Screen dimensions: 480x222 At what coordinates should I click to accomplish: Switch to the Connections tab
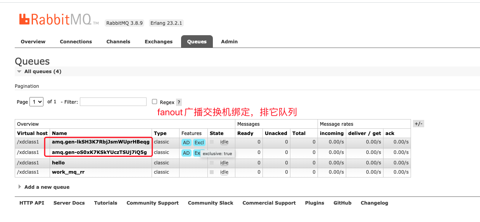coord(76,41)
